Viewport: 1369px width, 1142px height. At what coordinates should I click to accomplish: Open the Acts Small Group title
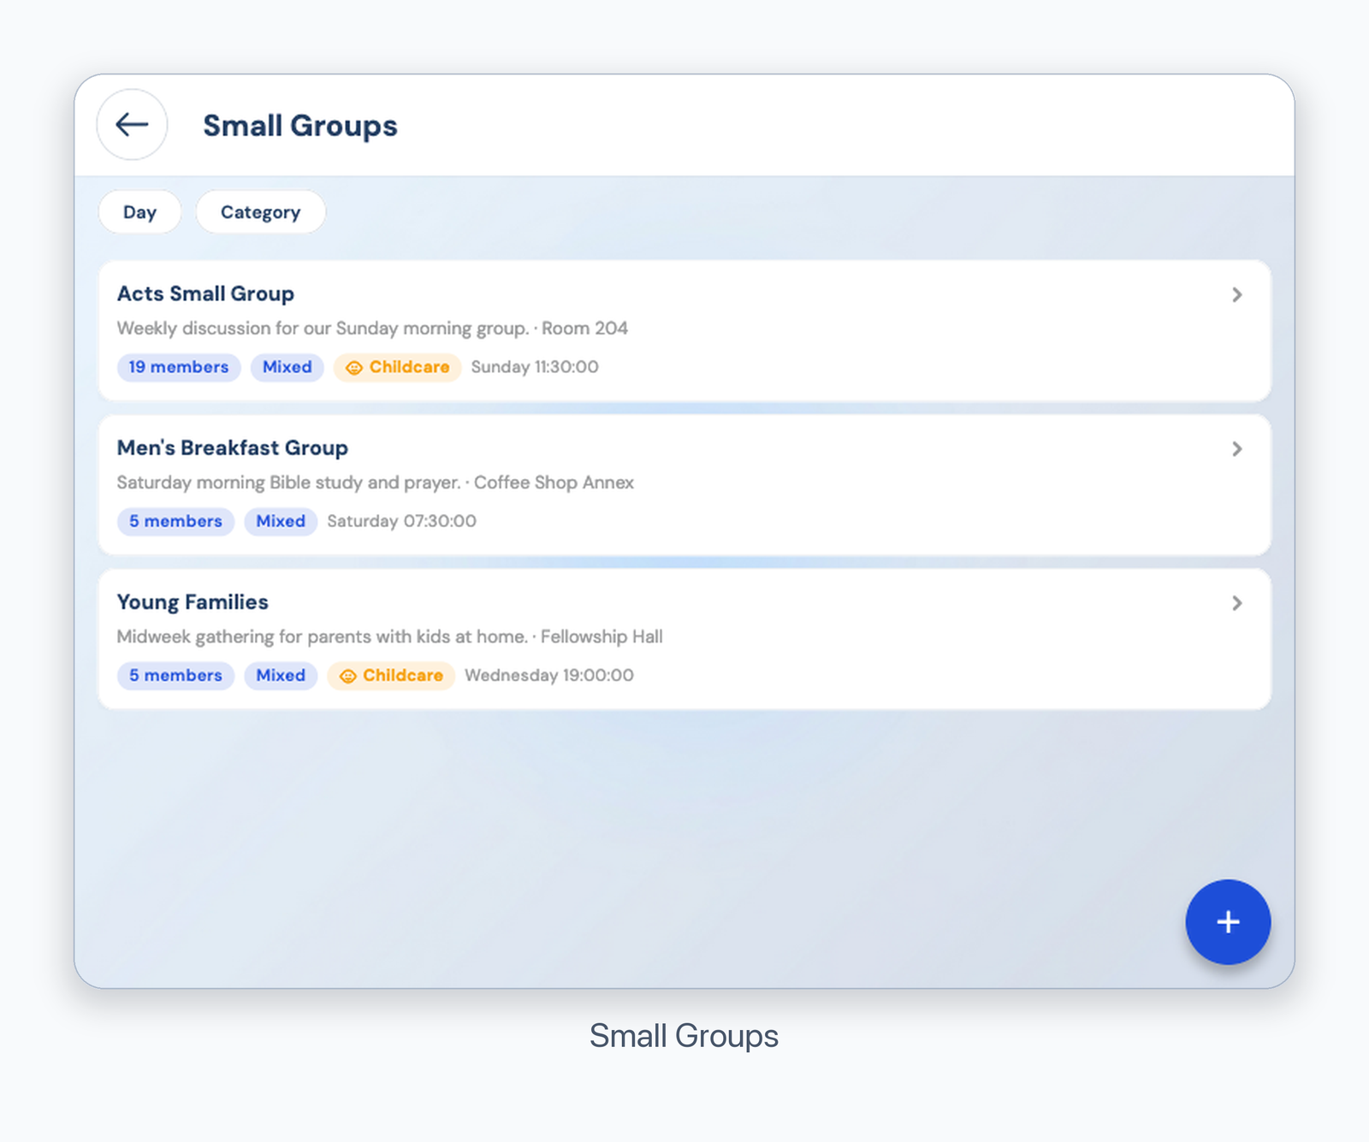[205, 293]
